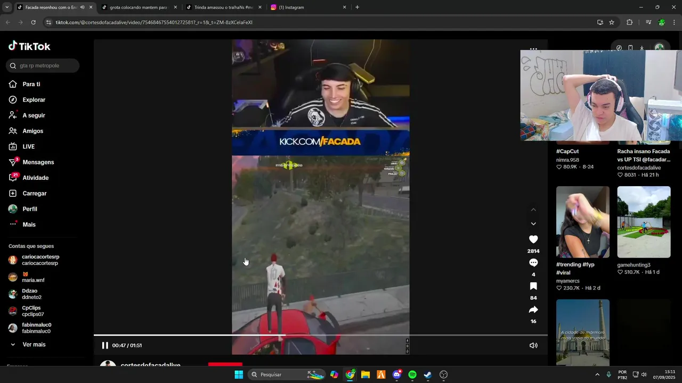Viewport: 682px width, 383px height.
Task: Click taskbar Pesquisar search box
Action: click(287, 374)
